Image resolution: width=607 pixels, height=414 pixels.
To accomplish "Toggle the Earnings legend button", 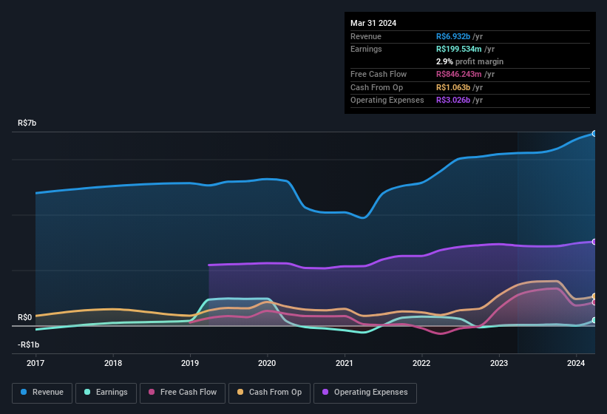I will coord(106,393).
